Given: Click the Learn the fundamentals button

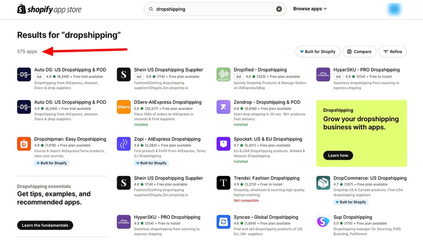Looking at the screenshot, I should click(45, 225).
